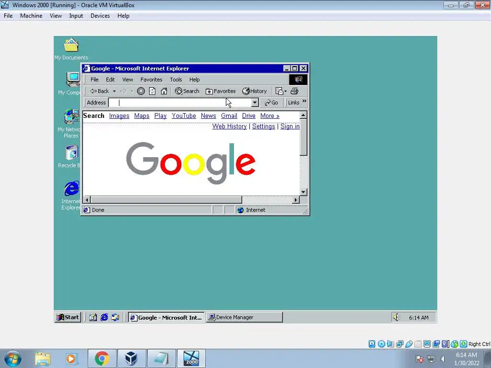Click Show Desktop quick launch icon
The image size is (491, 368).
[93, 317]
